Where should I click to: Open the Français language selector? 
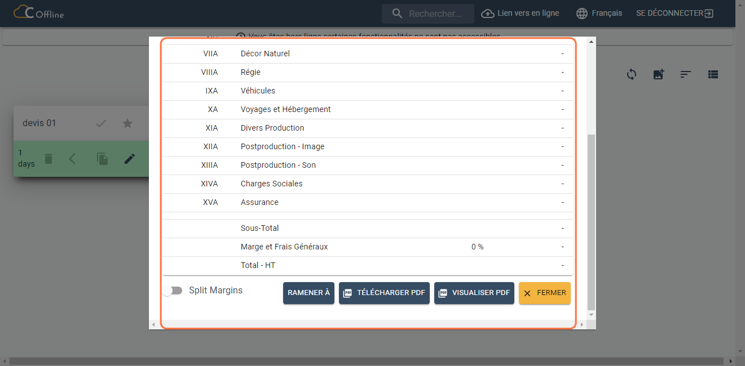point(599,13)
